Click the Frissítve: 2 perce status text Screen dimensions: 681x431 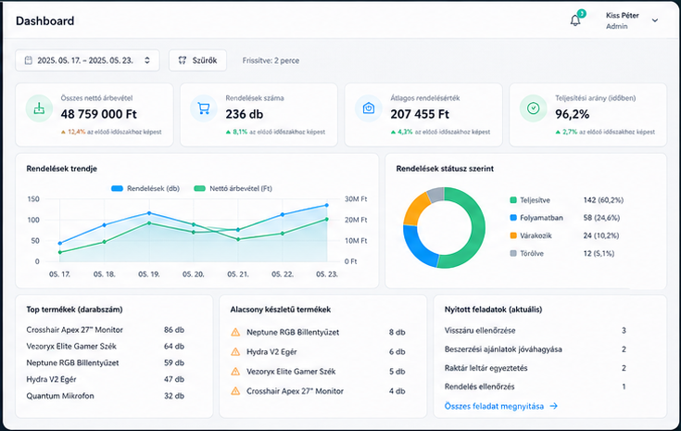coord(271,60)
